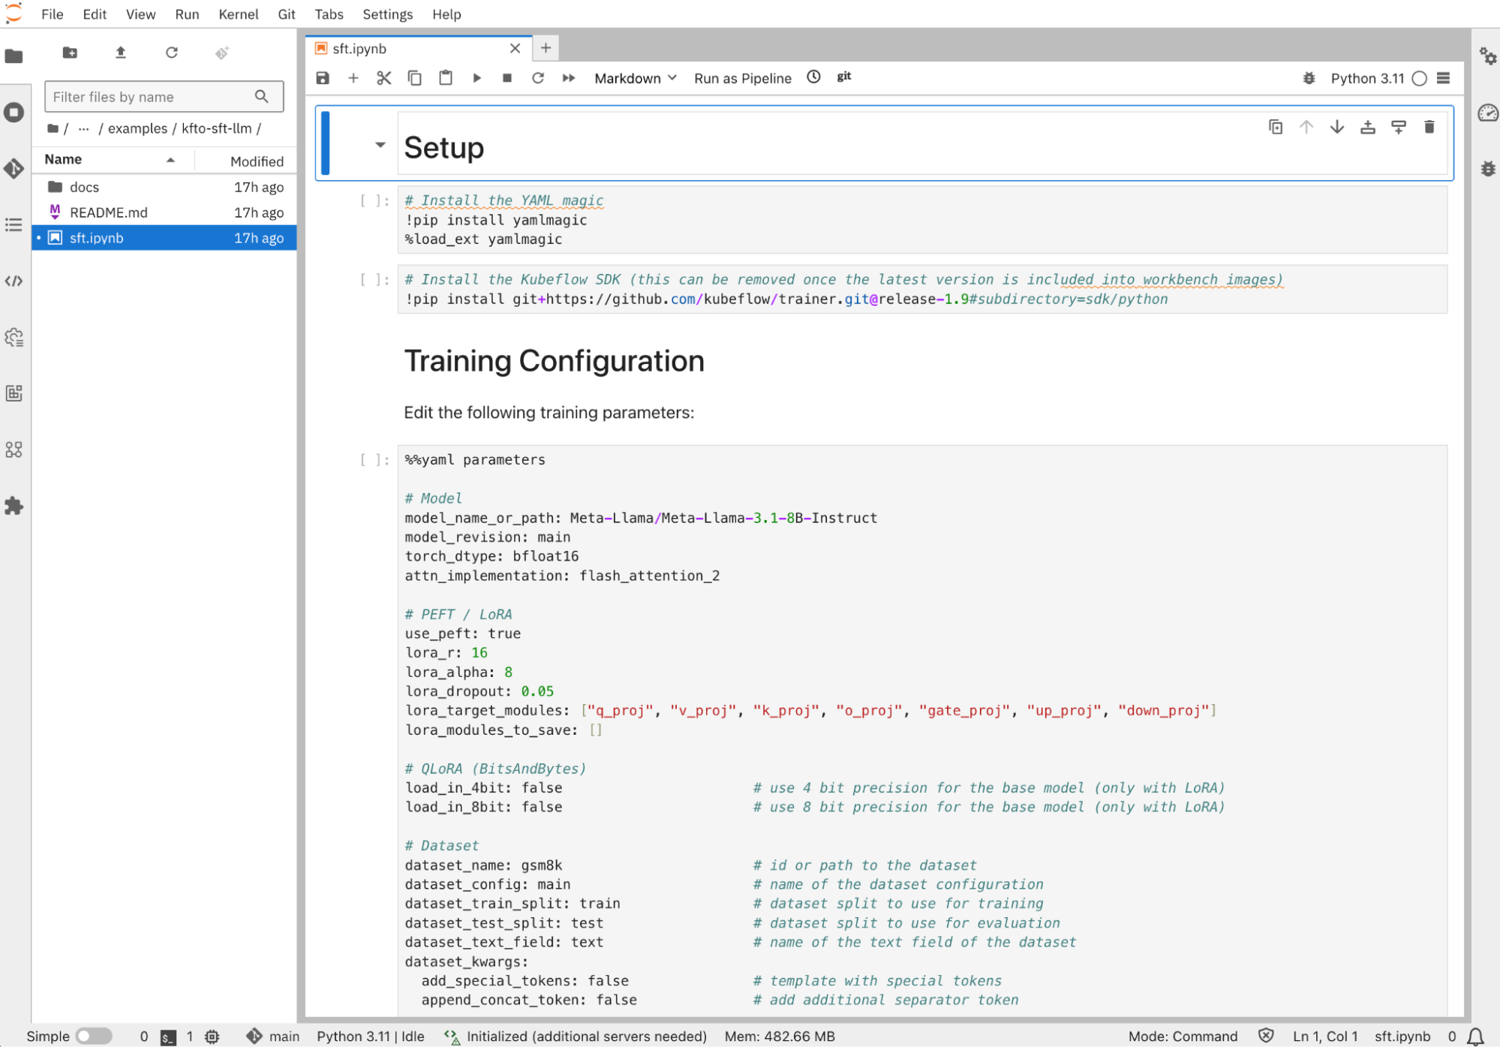The image size is (1500, 1047).
Task: Toggle Simple interface mode switch
Action: (x=94, y=1036)
